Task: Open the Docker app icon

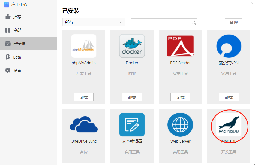Action: coord(132,46)
